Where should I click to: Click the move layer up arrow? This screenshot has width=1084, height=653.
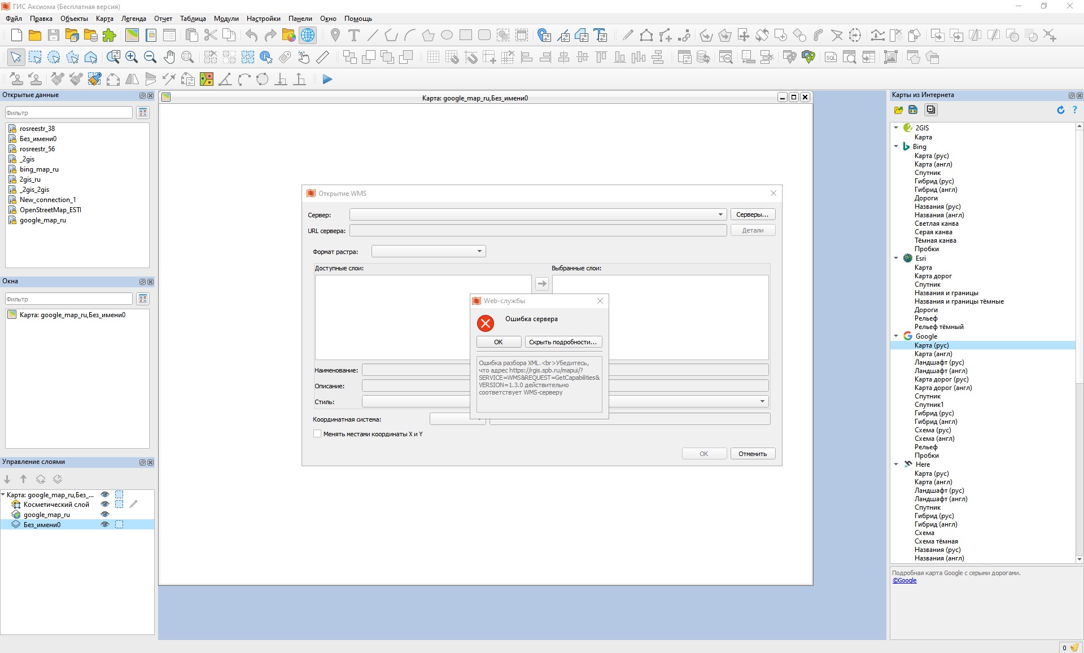24,479
